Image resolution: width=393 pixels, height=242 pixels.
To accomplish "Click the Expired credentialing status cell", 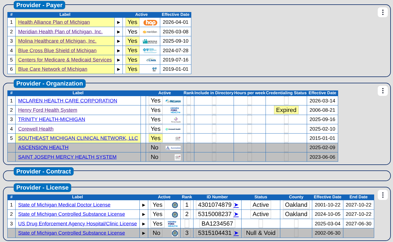I will click(x=286, y=110).
